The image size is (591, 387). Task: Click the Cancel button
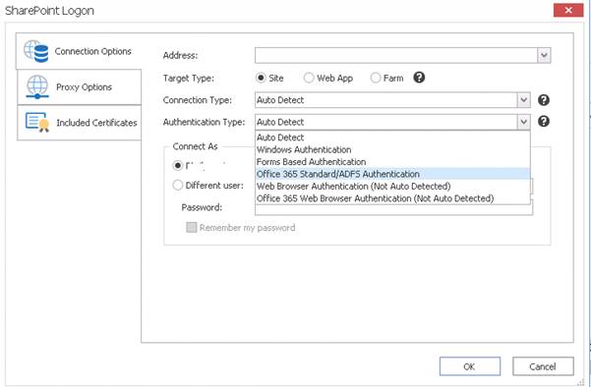coord(543,366)
